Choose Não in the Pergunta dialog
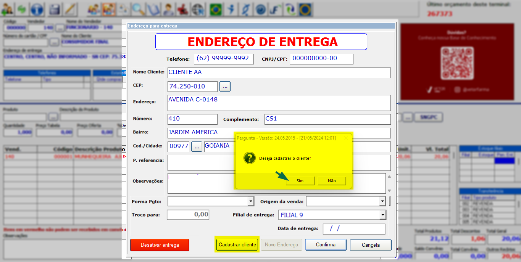The width and height of the screenshot is (521, 262). click(332, 181)
